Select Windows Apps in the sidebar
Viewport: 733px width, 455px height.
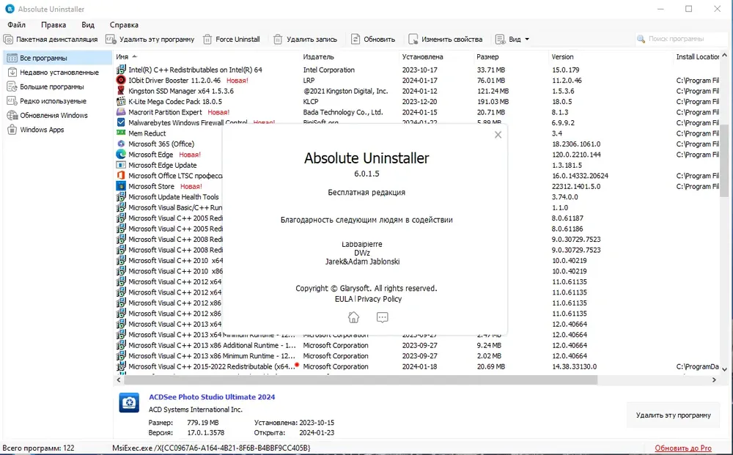tap(57, 130)
